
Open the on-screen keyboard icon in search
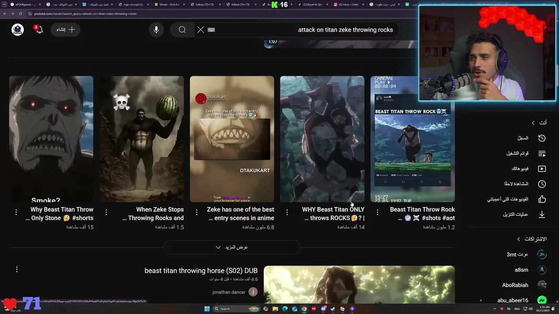[x=211, y=30]
